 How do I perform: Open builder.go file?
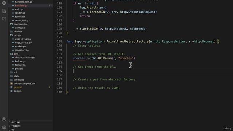click(x=20, y=61)
